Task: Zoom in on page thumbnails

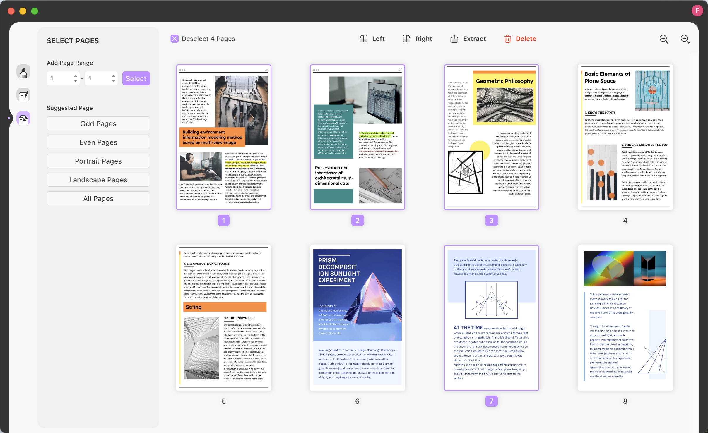Action: [x=663, y=39]
